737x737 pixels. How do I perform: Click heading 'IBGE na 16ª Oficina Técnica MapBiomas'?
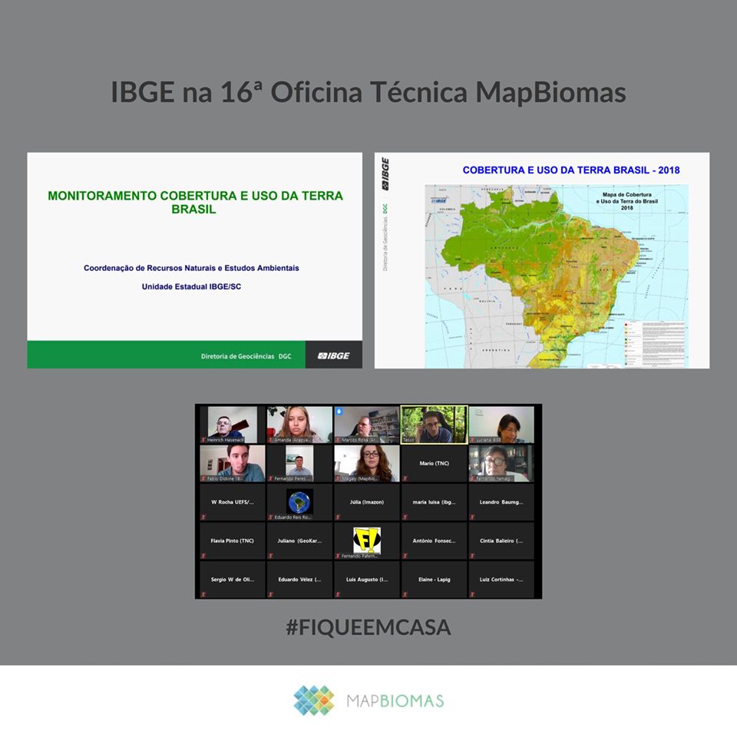click(368, 92)
